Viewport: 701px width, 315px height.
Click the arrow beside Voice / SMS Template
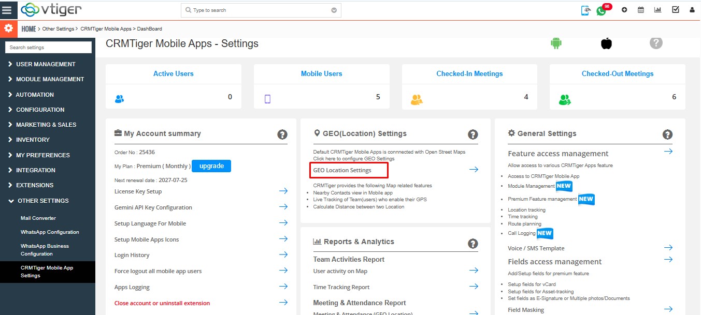pos(668,248)
